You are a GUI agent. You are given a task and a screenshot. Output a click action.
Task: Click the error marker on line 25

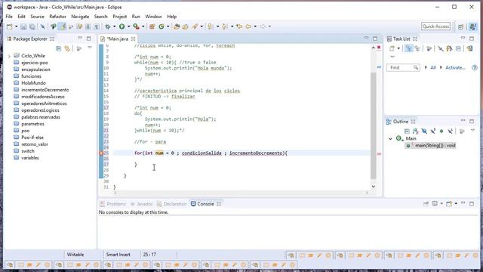101,153
